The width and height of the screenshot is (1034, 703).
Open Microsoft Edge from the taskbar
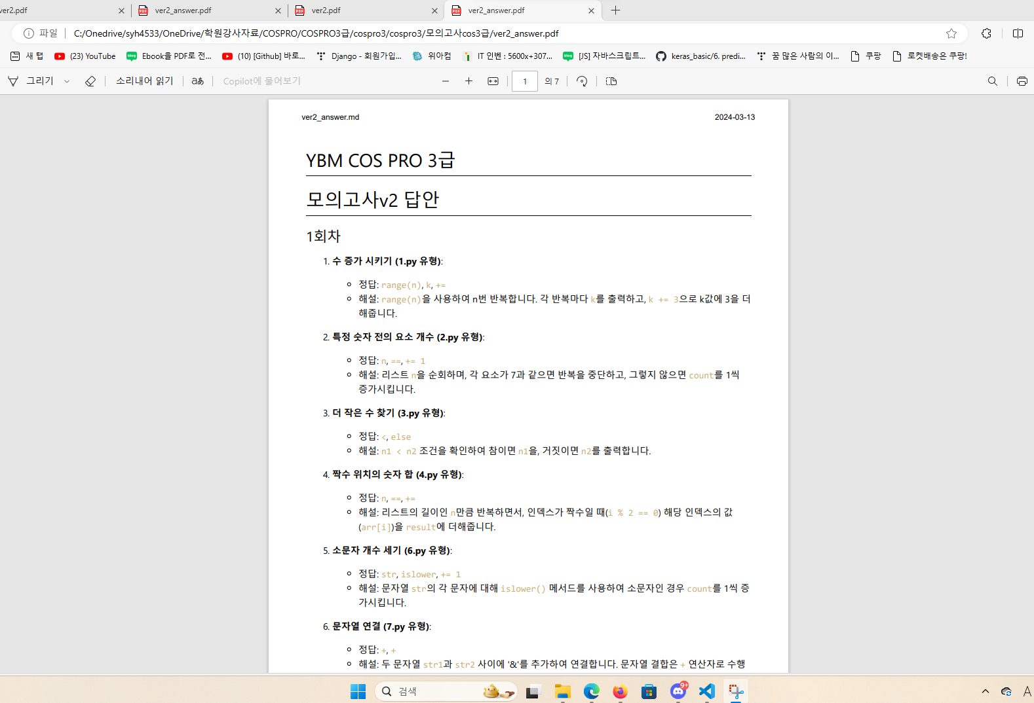pyautogui.click(x=592, y=691)
